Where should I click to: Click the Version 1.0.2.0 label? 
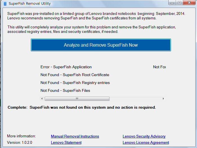pos(20,143)
